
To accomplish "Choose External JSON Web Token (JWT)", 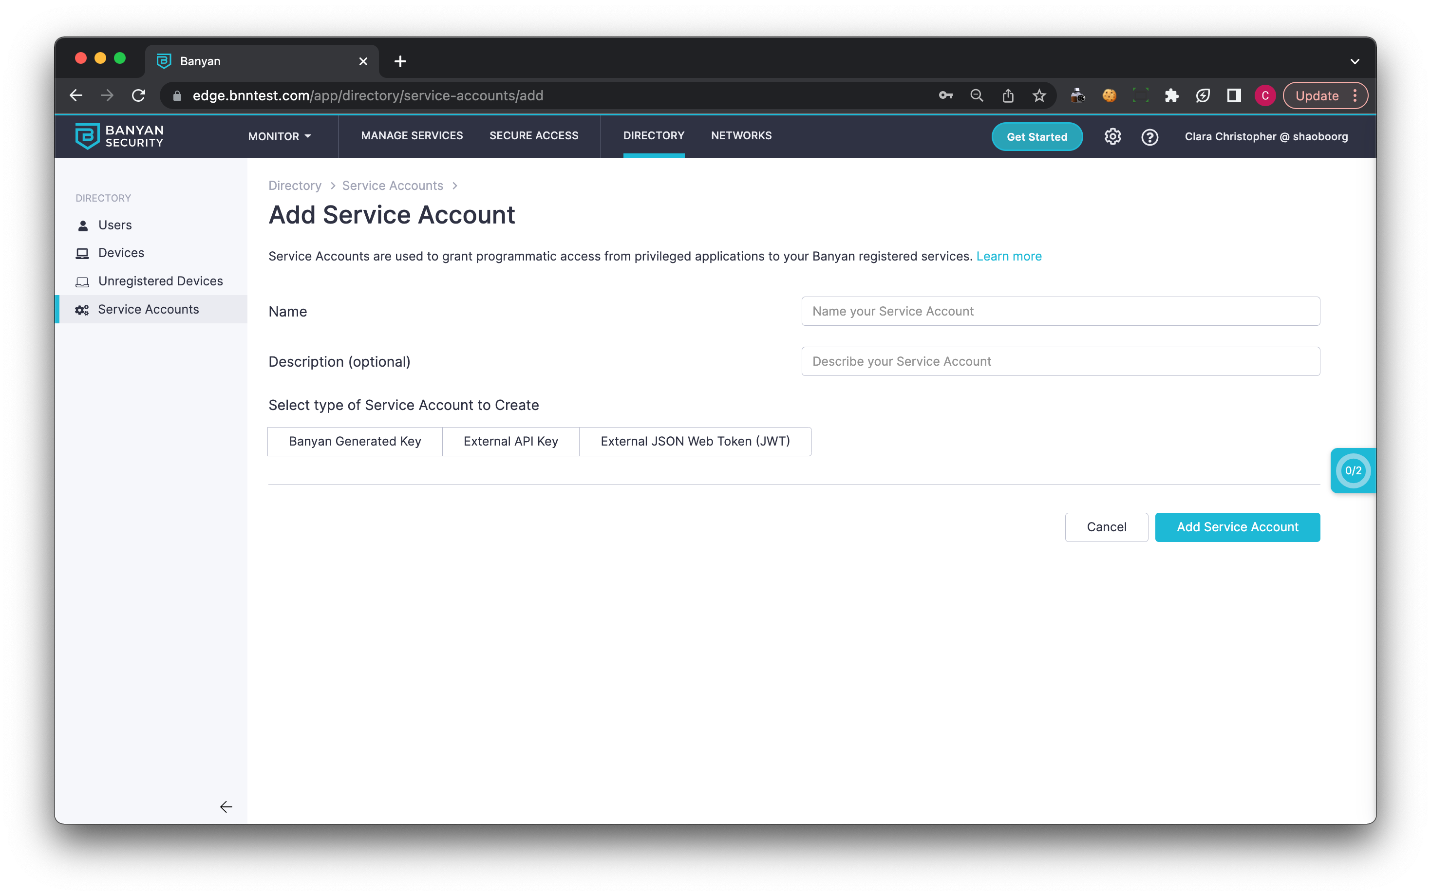I will pyautogui.click(x=695, y=442).
